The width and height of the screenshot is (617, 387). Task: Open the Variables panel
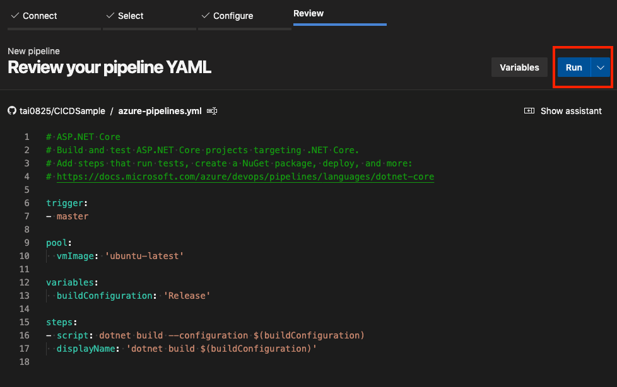[519, 67]
